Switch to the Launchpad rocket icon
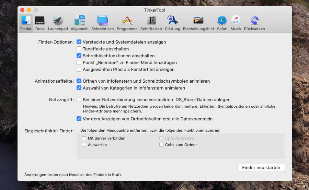309x190 pixels. tap(58, 23)
